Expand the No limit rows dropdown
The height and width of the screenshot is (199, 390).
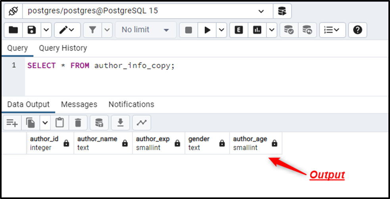click(x=146, y=30)
